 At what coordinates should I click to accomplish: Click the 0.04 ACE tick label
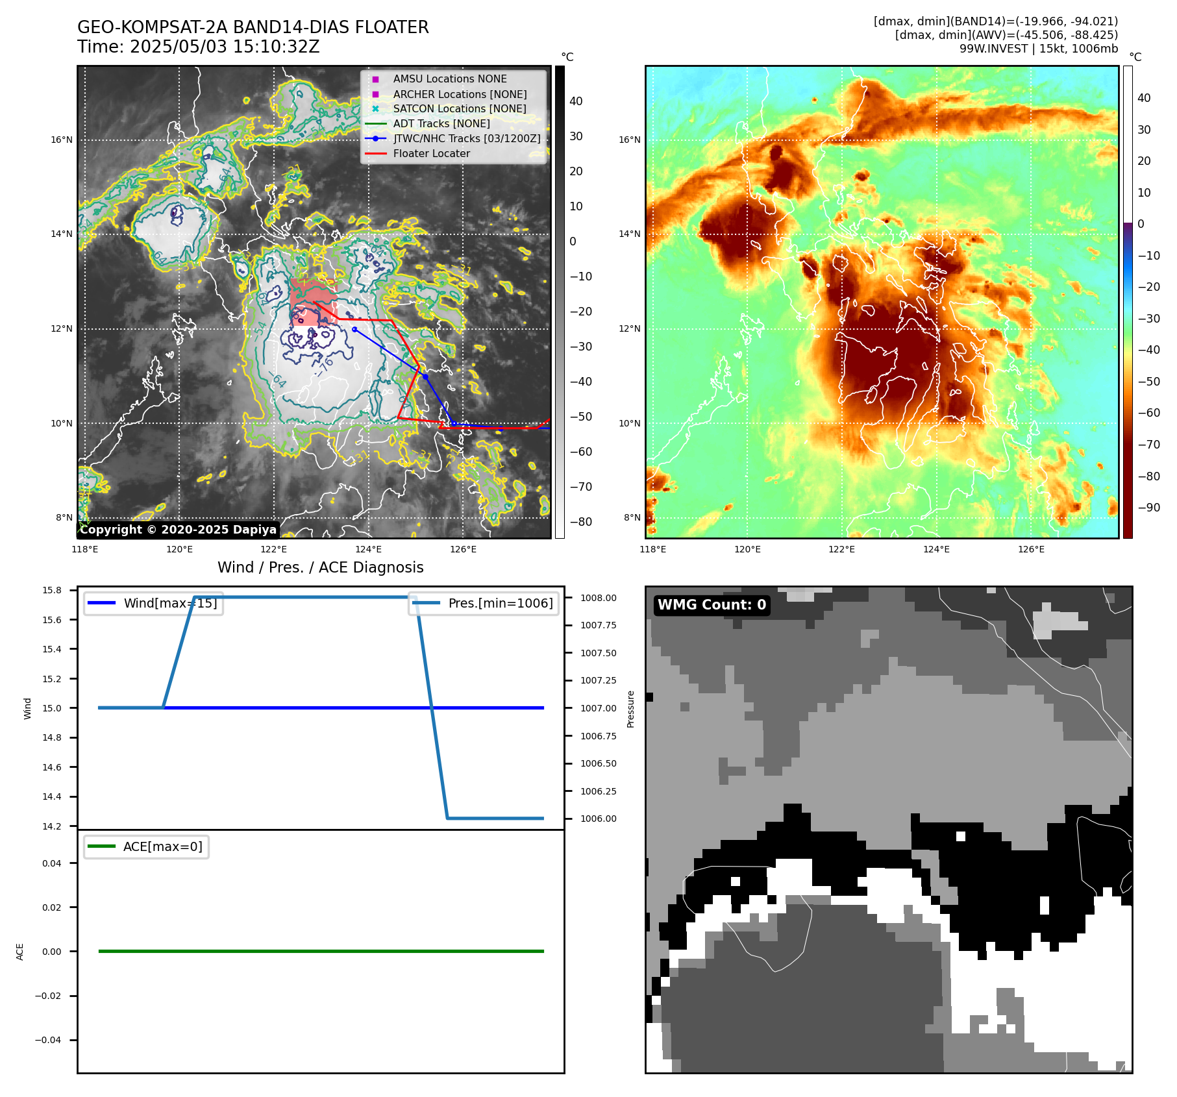pos(52,863)
